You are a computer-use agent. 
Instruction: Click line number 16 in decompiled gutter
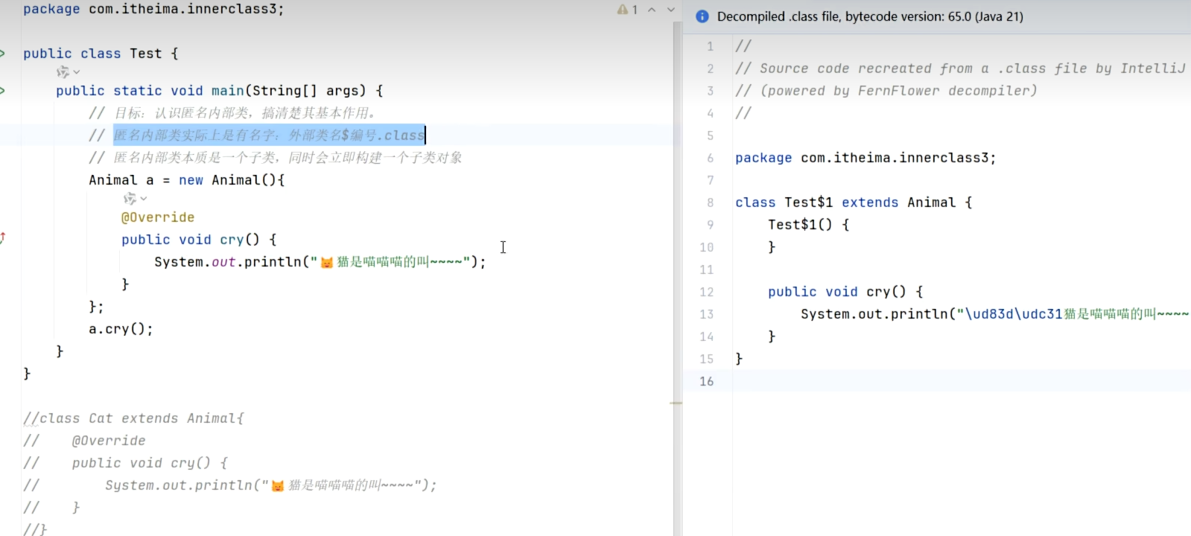(x=706, y=381)
